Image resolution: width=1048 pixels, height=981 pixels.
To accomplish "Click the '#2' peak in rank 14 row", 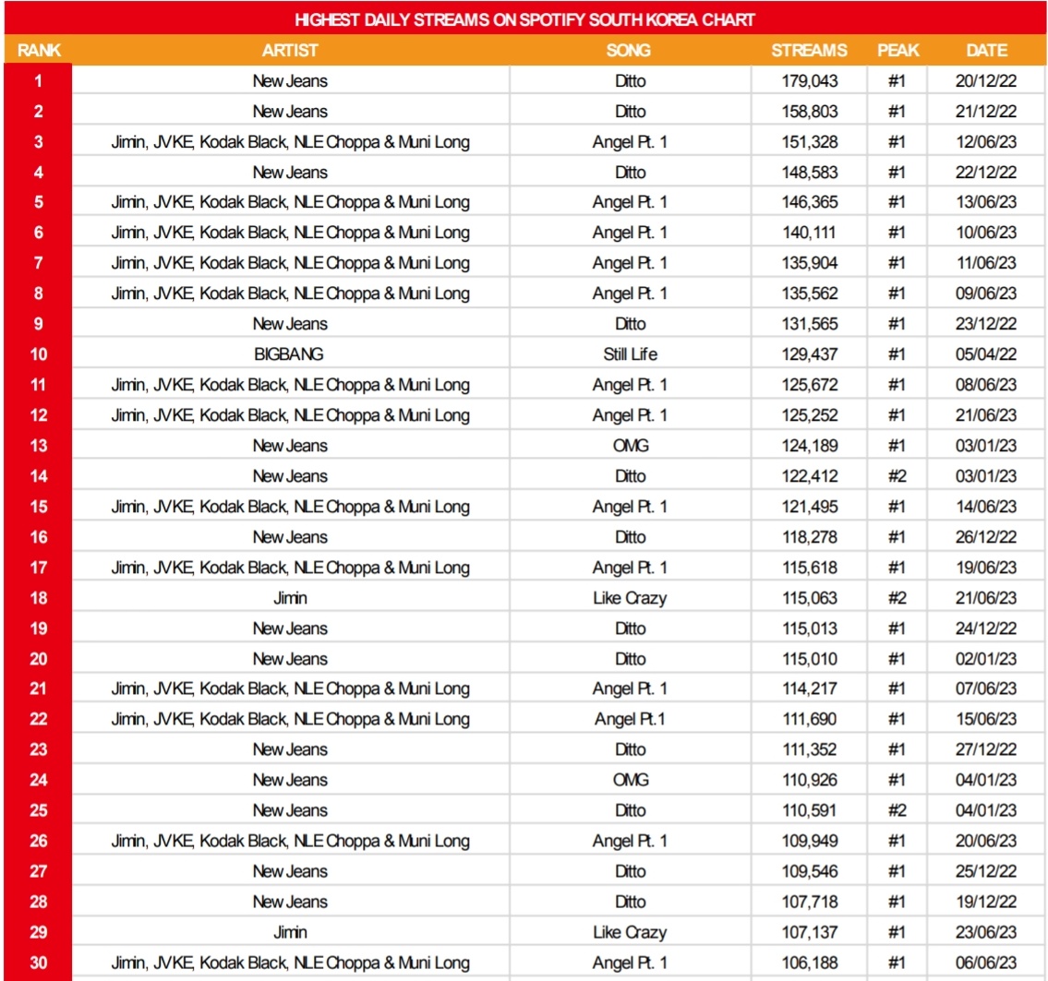I will (x=897, y=476).
